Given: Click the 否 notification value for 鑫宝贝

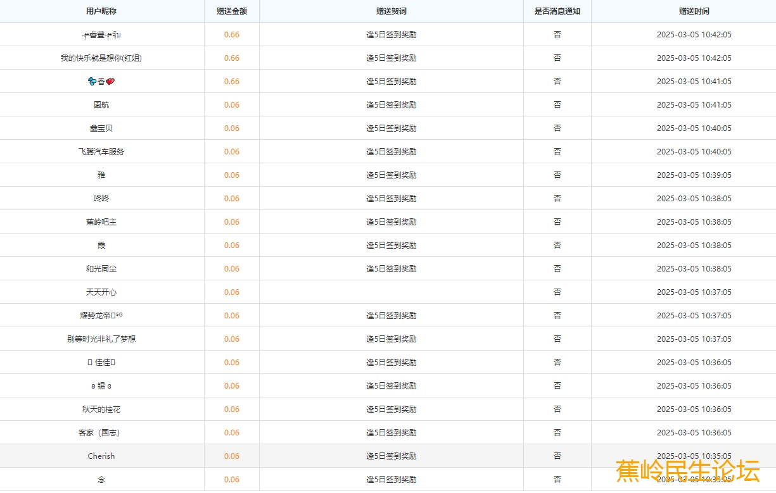Looking at the screenshot, I should (557, 128).
